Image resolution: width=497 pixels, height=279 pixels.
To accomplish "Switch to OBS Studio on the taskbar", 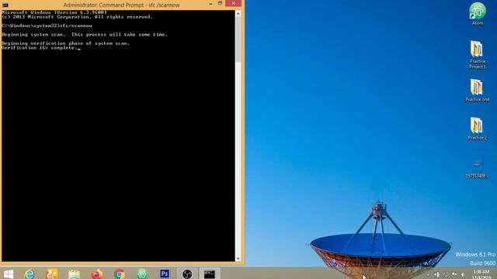I will pyautogui.click(x=187, y=274).
